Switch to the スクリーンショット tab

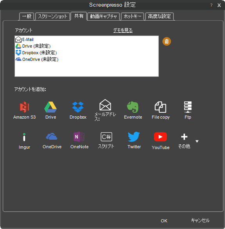(52, 16)
